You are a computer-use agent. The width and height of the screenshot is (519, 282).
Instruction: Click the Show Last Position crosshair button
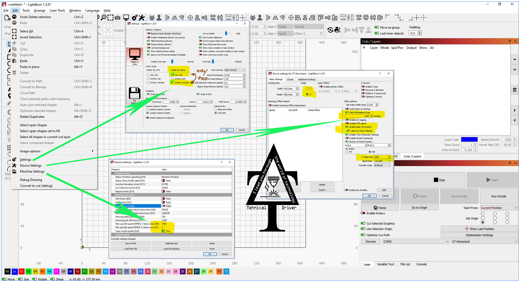click(x=479, y=229)
